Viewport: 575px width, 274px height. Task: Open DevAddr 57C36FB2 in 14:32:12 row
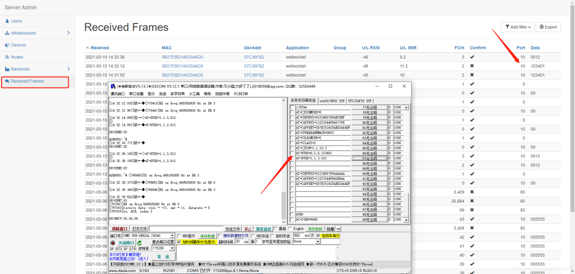(254, 66)
